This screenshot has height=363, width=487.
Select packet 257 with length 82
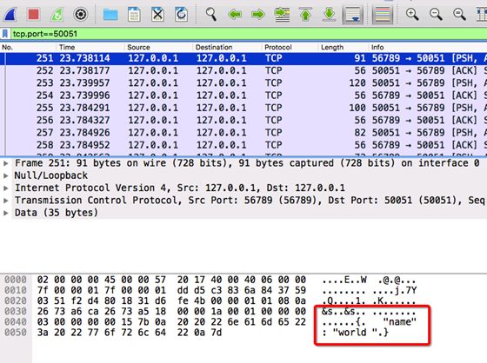[243, 133]
